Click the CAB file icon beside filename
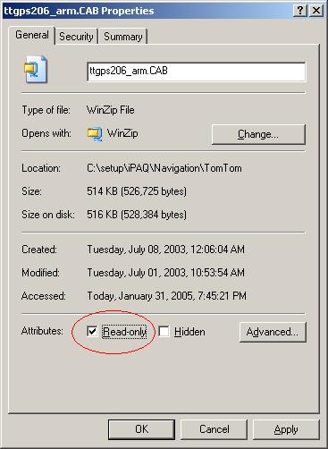The width and height of the screenshot is (328, 449). (x=36, y=70)
